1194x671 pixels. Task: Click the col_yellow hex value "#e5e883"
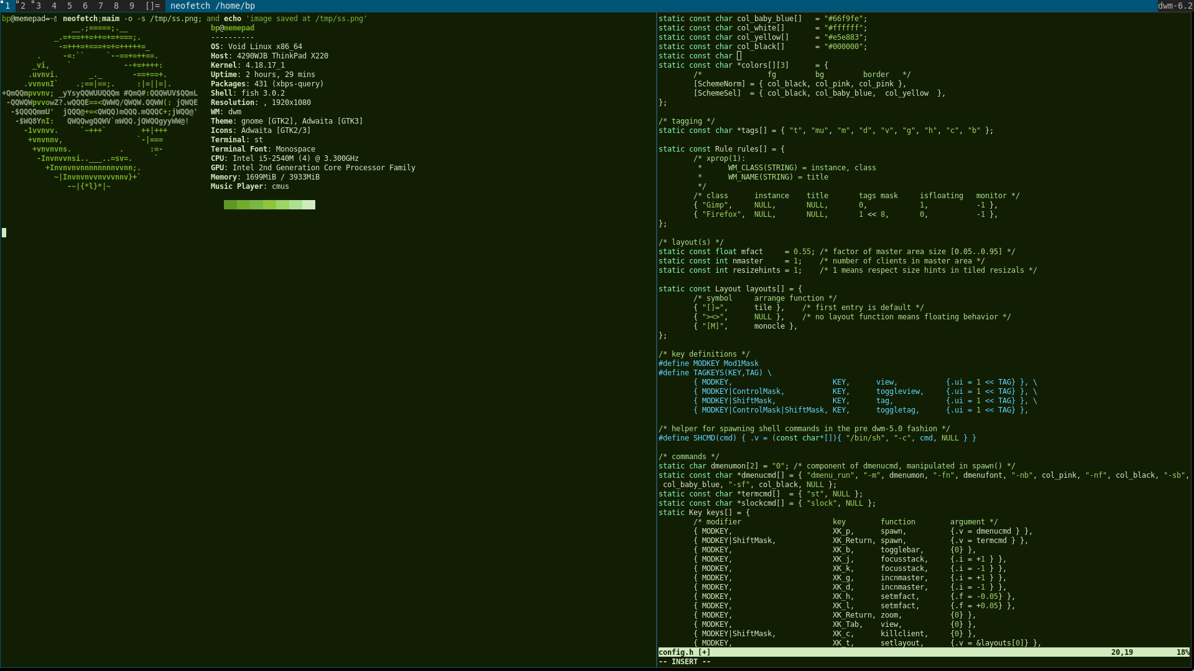[843, 37]
